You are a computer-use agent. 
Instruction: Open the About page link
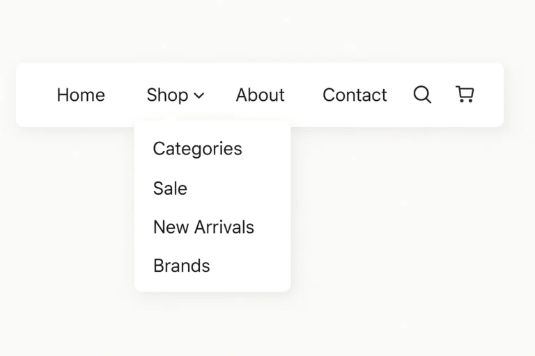pyautogui.click(x=260, y=95)
